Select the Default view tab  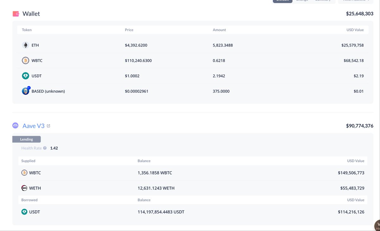282,1
